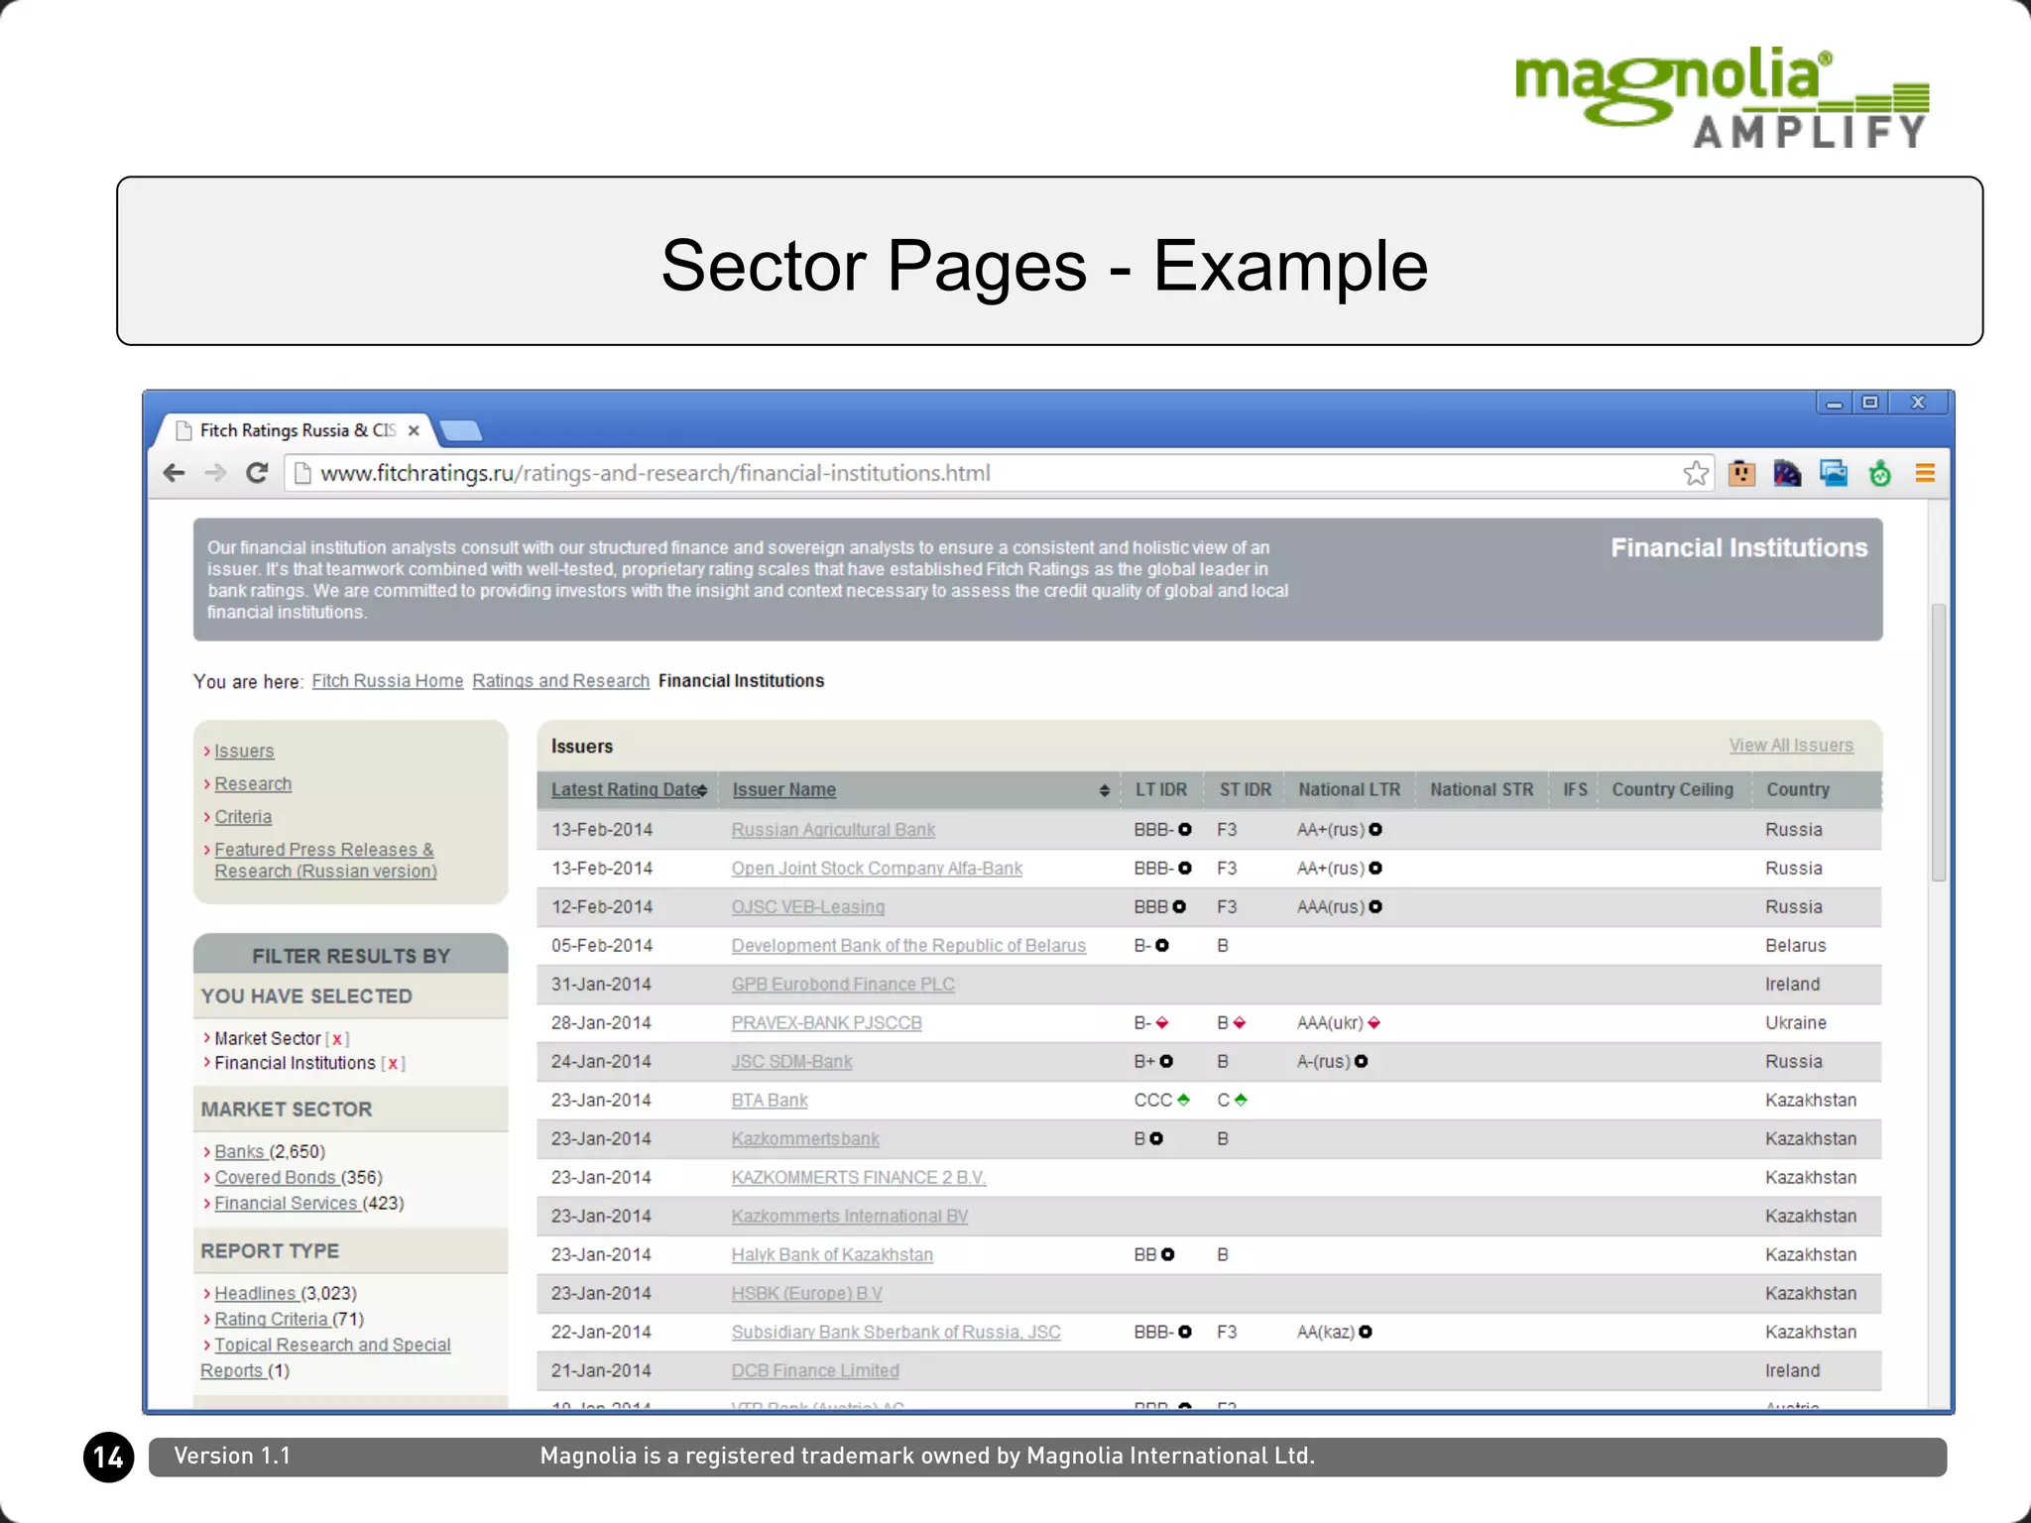The width and height of the screenshot is (2031, 1523).
Task: Open Kazkommerts International BV issuer
Action: coord(850,1217)
